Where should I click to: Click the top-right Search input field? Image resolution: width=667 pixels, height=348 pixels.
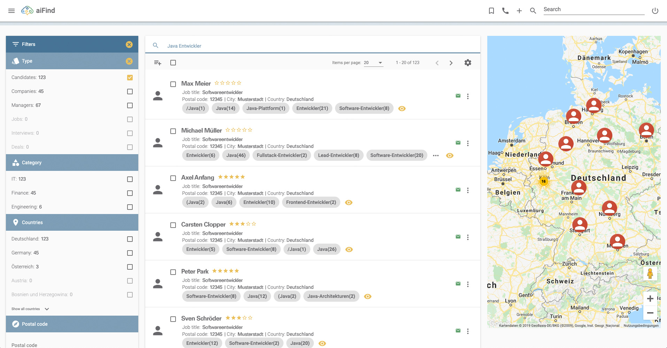click(594, 10)
